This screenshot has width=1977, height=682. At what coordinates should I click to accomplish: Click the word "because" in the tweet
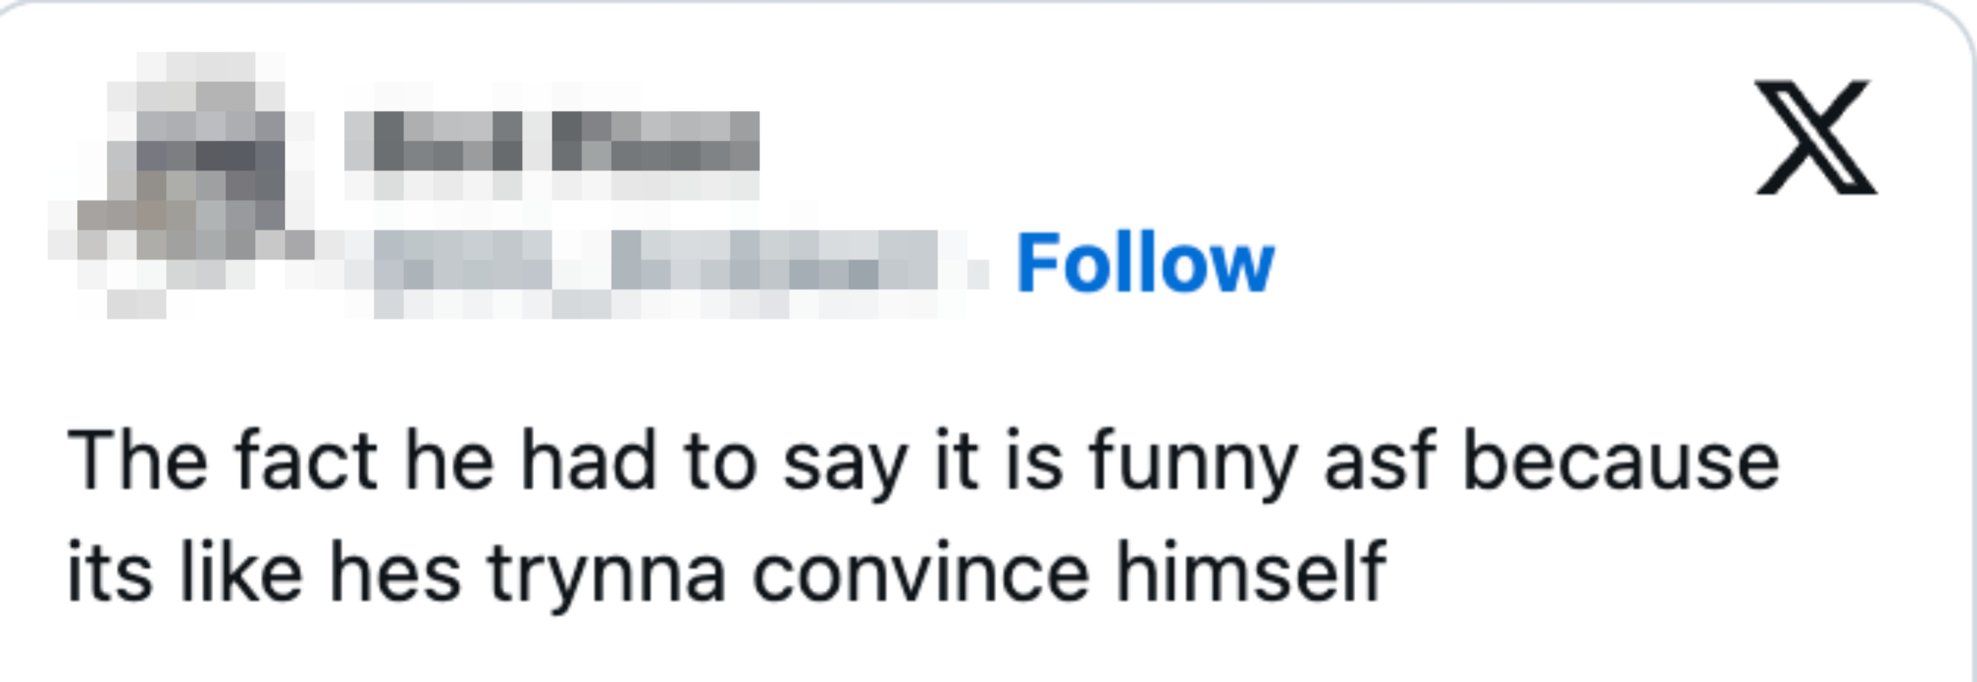click(1620, 462)
